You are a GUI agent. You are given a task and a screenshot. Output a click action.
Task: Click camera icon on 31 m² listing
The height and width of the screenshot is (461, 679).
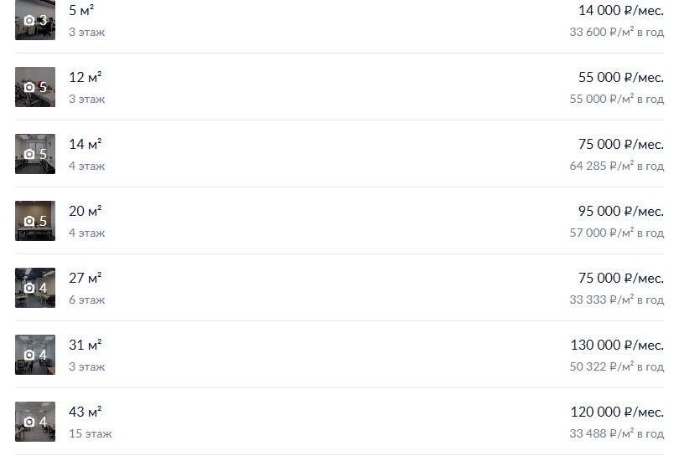[x=29, y=355]
